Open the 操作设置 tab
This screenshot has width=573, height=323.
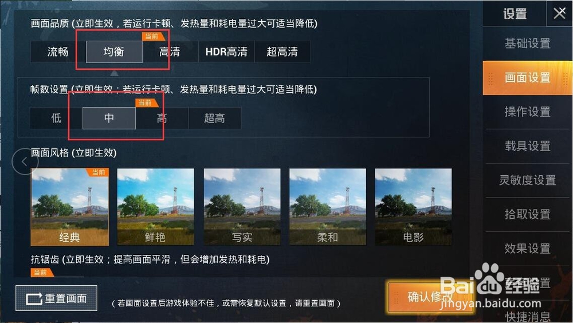(x=527, y=112)
